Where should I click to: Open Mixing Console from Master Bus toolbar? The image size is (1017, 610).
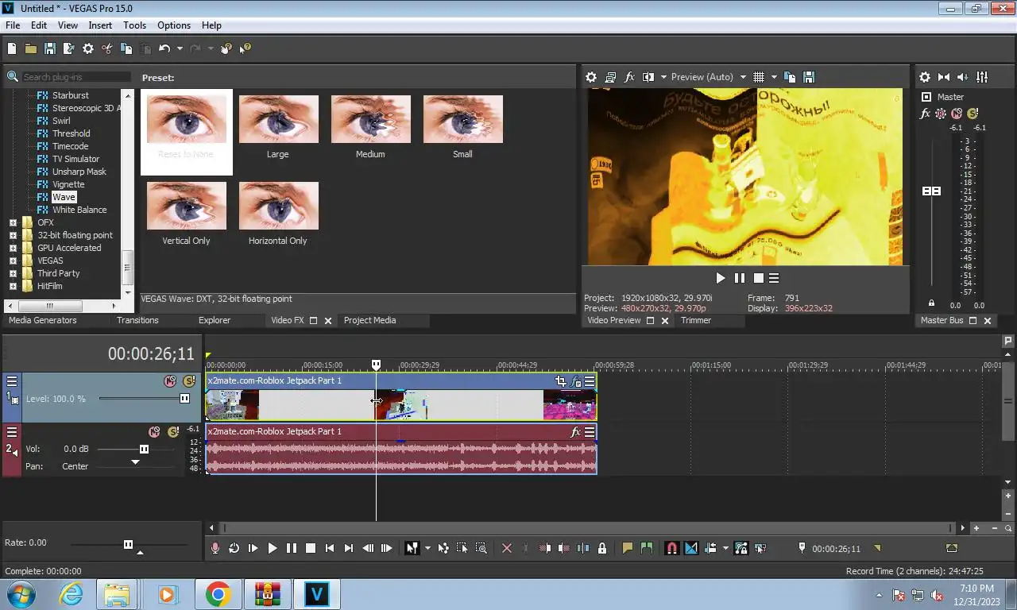982,77
